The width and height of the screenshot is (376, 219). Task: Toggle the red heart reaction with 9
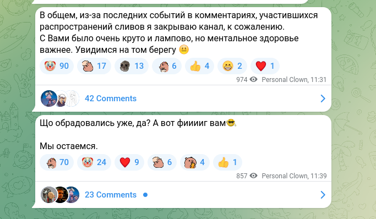pyautogui.click(x=129, y=162)
